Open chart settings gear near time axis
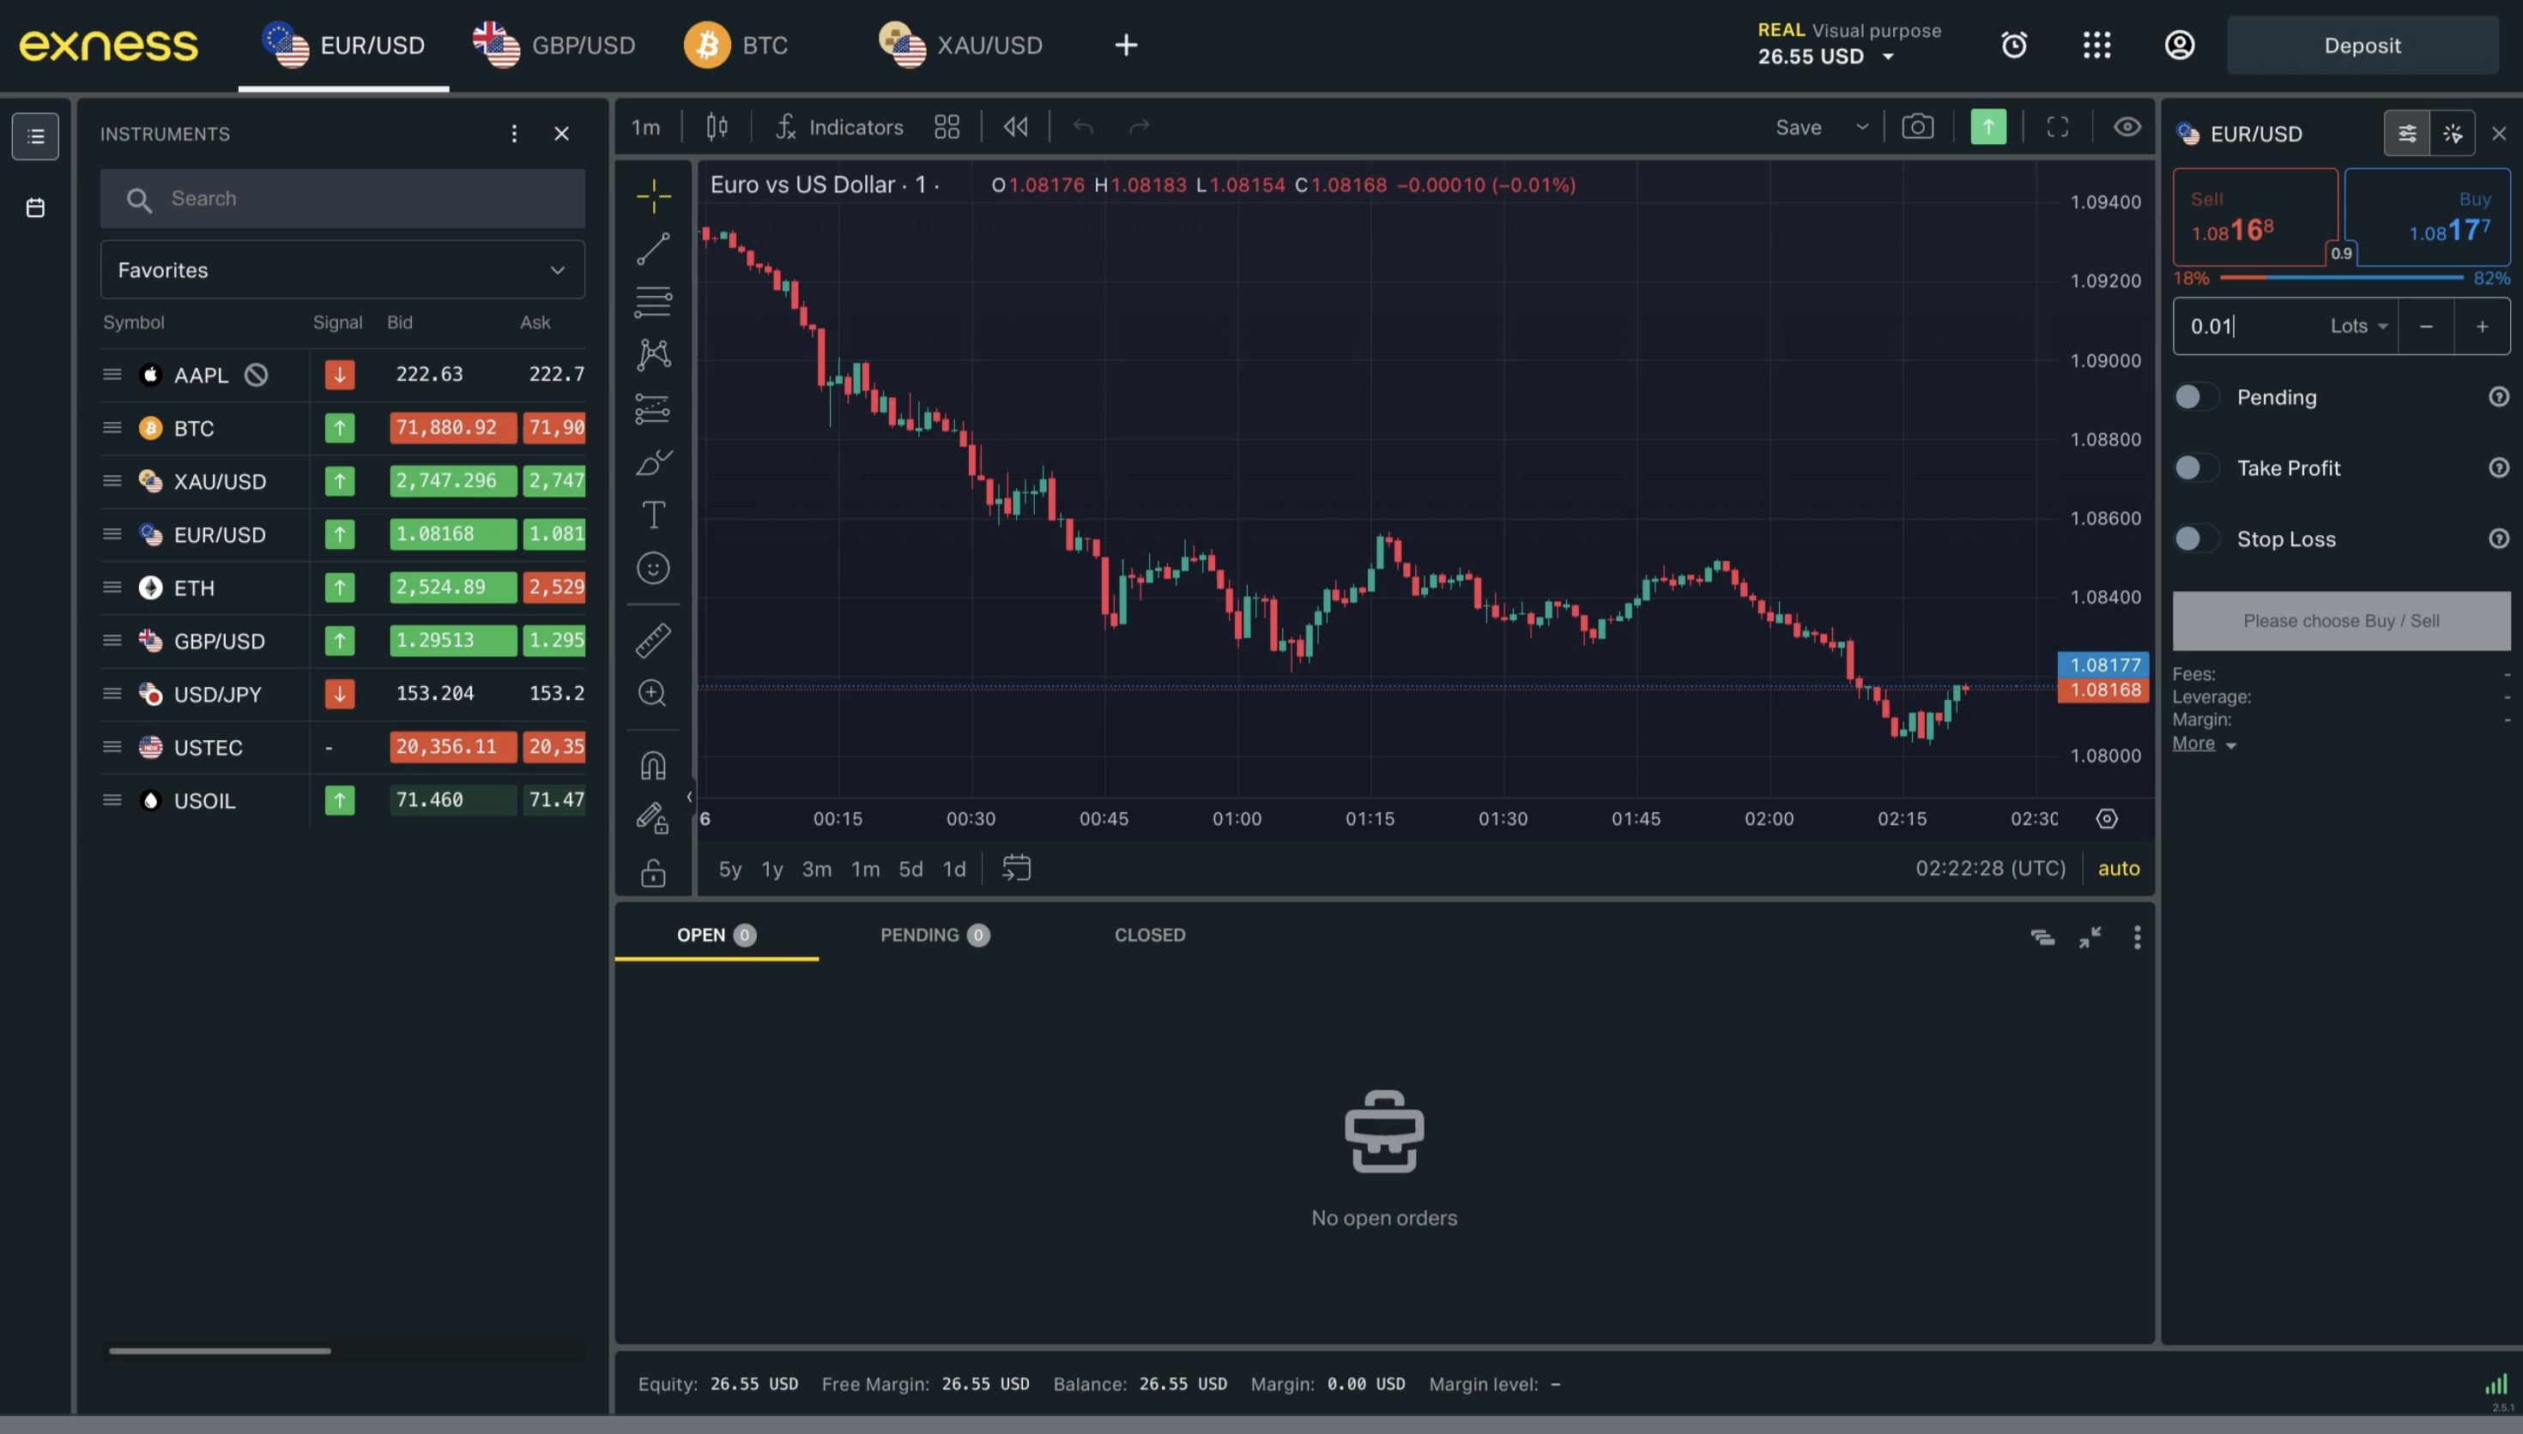This screenshot has width=2523, height=1434. click(2106, 818)
